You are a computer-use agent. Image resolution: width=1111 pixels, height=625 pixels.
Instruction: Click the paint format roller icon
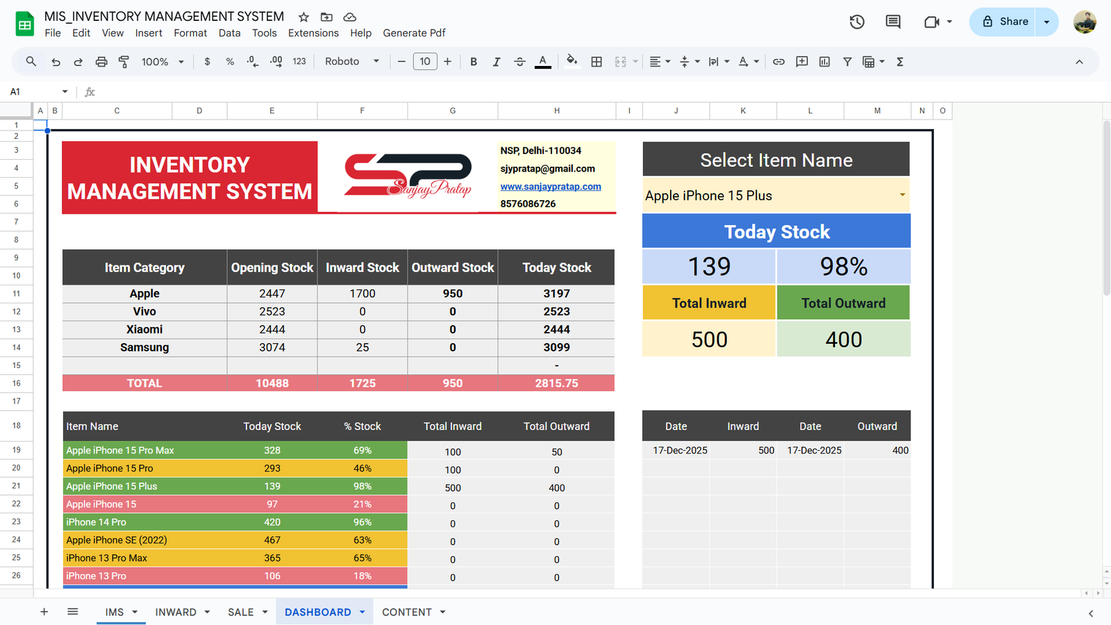pyautogui.click(x=124, y=62)
